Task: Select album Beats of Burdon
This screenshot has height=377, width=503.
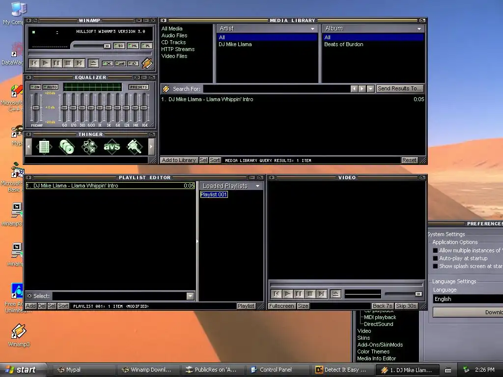Action: (343, 45)
